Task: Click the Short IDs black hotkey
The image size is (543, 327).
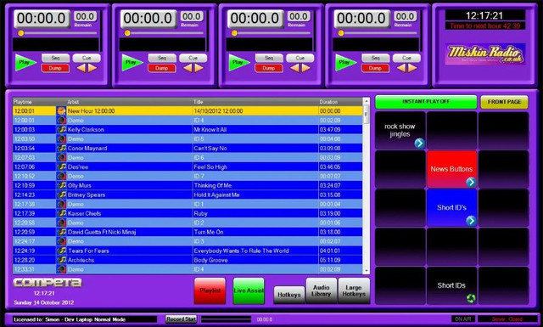Action: coord(451,285)
